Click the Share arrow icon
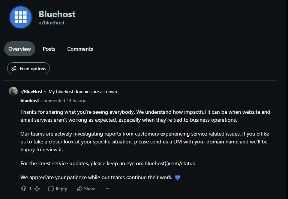 79,189
